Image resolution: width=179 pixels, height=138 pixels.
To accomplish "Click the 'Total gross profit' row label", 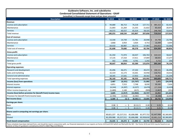I will [14, 63].
